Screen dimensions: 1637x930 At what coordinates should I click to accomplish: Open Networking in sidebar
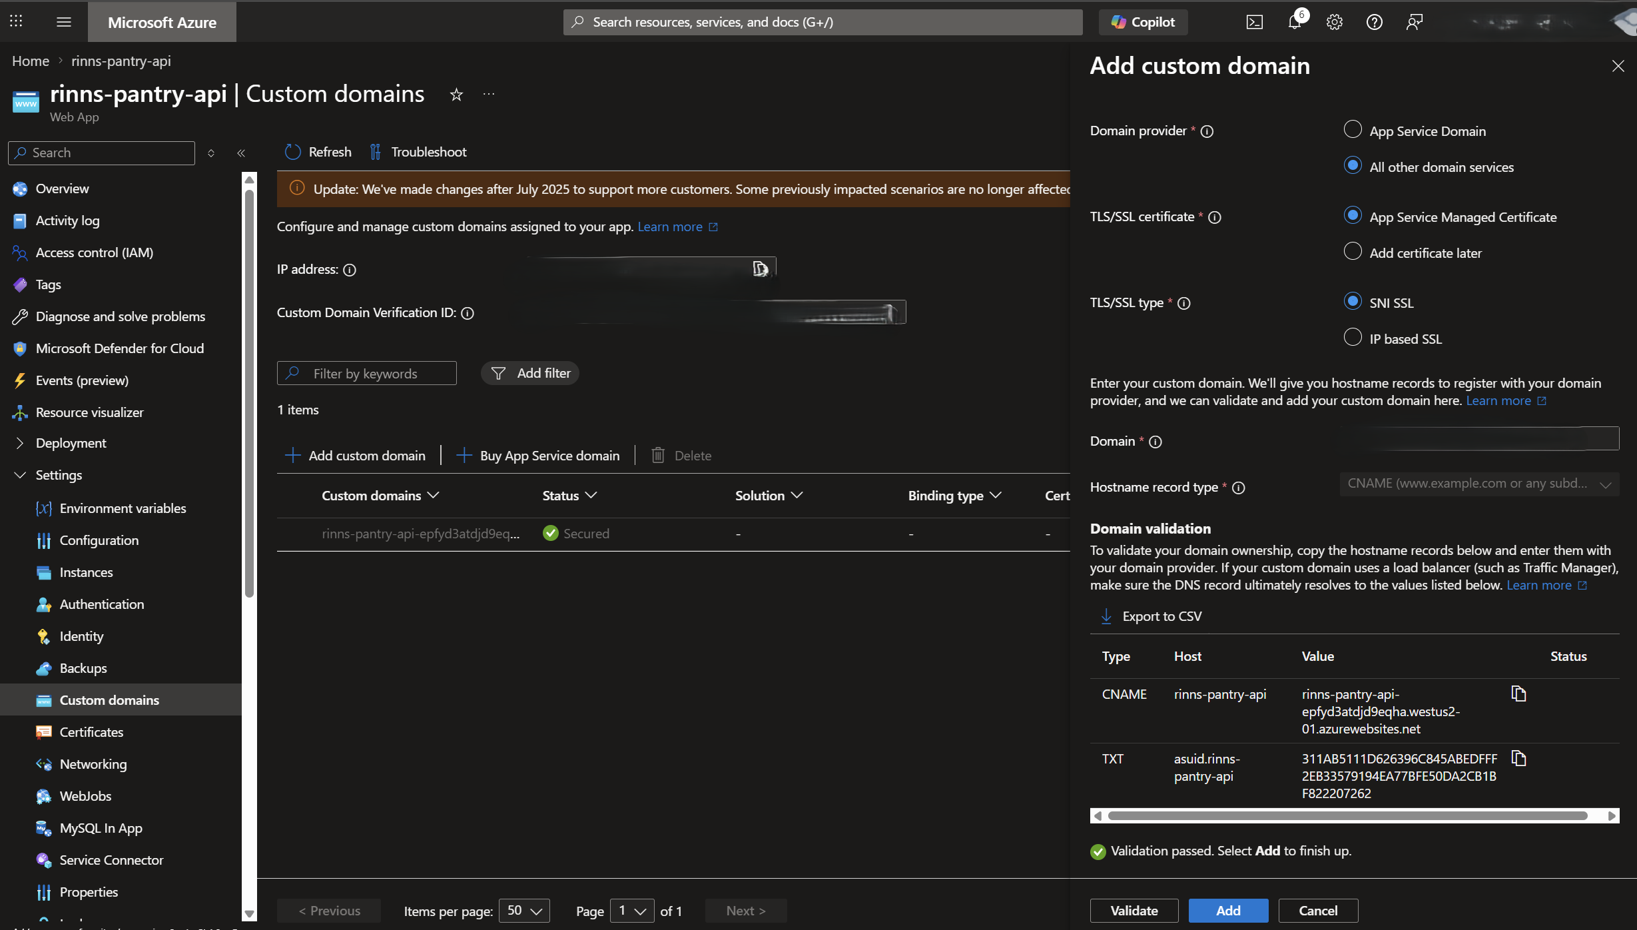click(93, 764)
